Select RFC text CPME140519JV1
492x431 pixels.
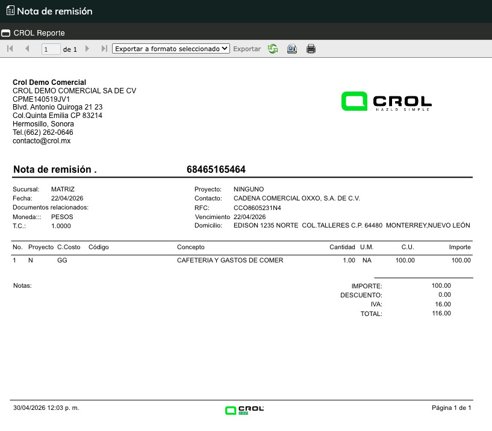tap(41, 99)
